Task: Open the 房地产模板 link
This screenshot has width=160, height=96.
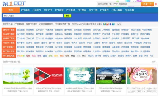Action: (145, 34)
